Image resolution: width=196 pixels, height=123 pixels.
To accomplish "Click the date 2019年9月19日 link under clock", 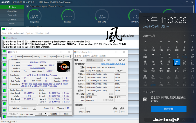I will [x=156, y=27].
